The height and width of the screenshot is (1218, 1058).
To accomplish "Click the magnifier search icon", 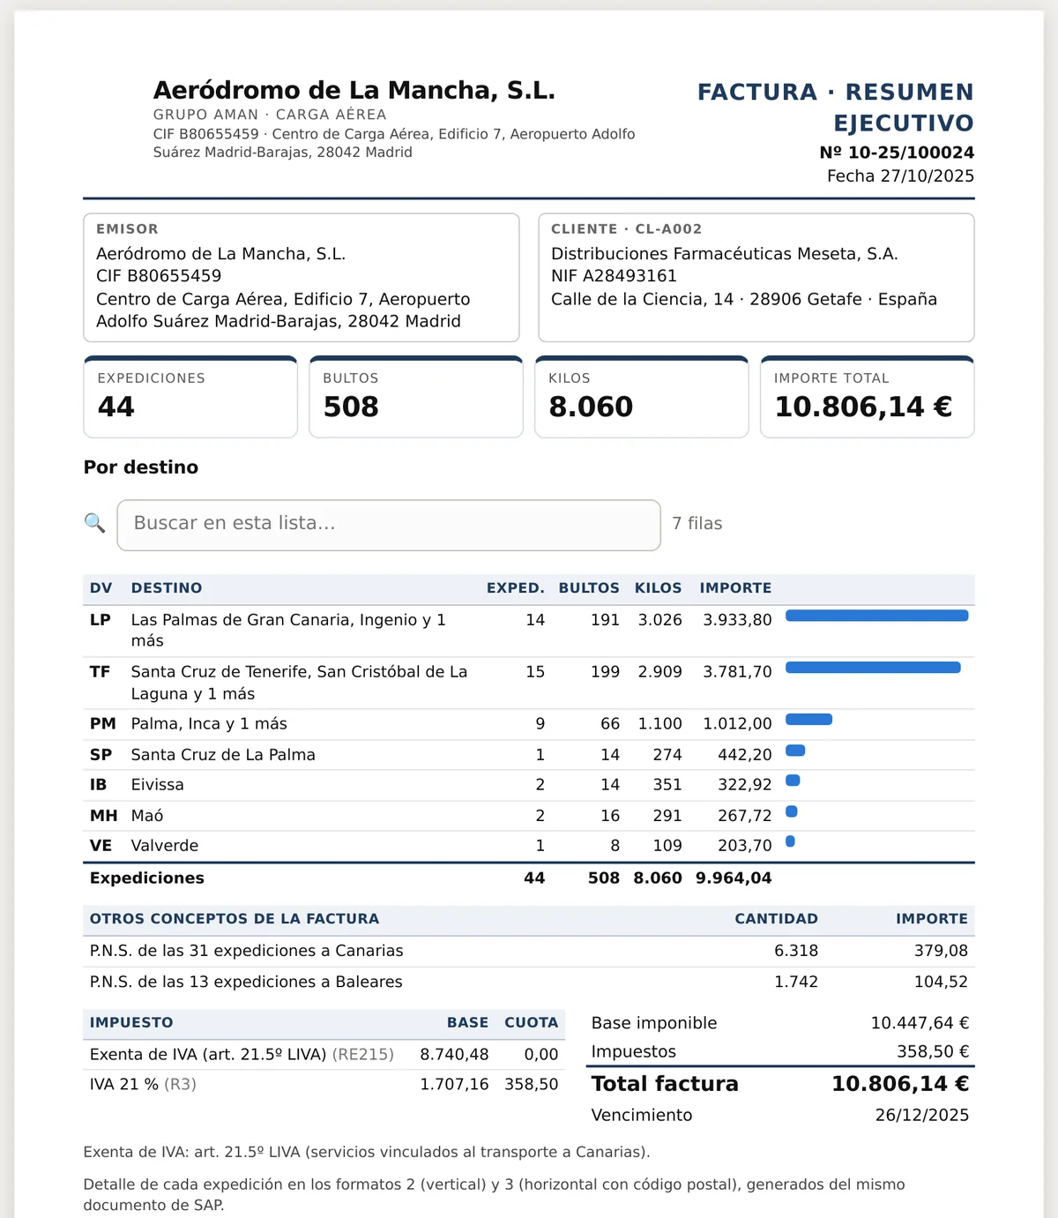I will point(94,523).
